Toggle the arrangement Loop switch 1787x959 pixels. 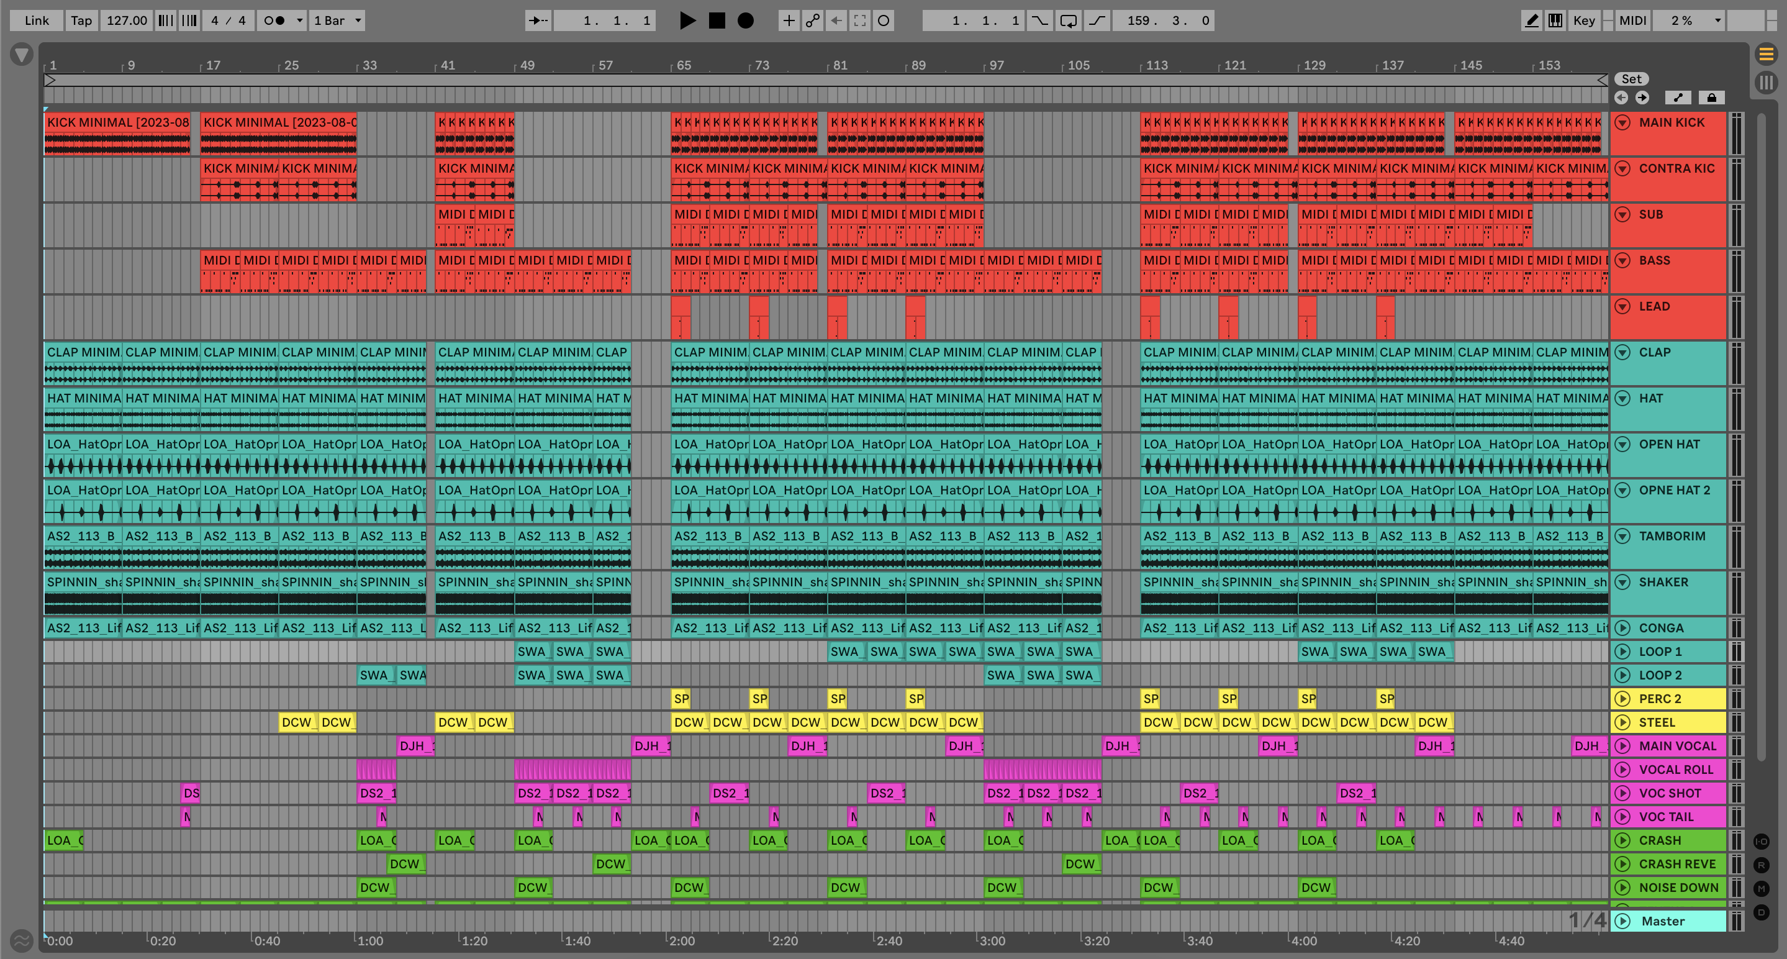pyautogui.click(x=1069, y=20)
